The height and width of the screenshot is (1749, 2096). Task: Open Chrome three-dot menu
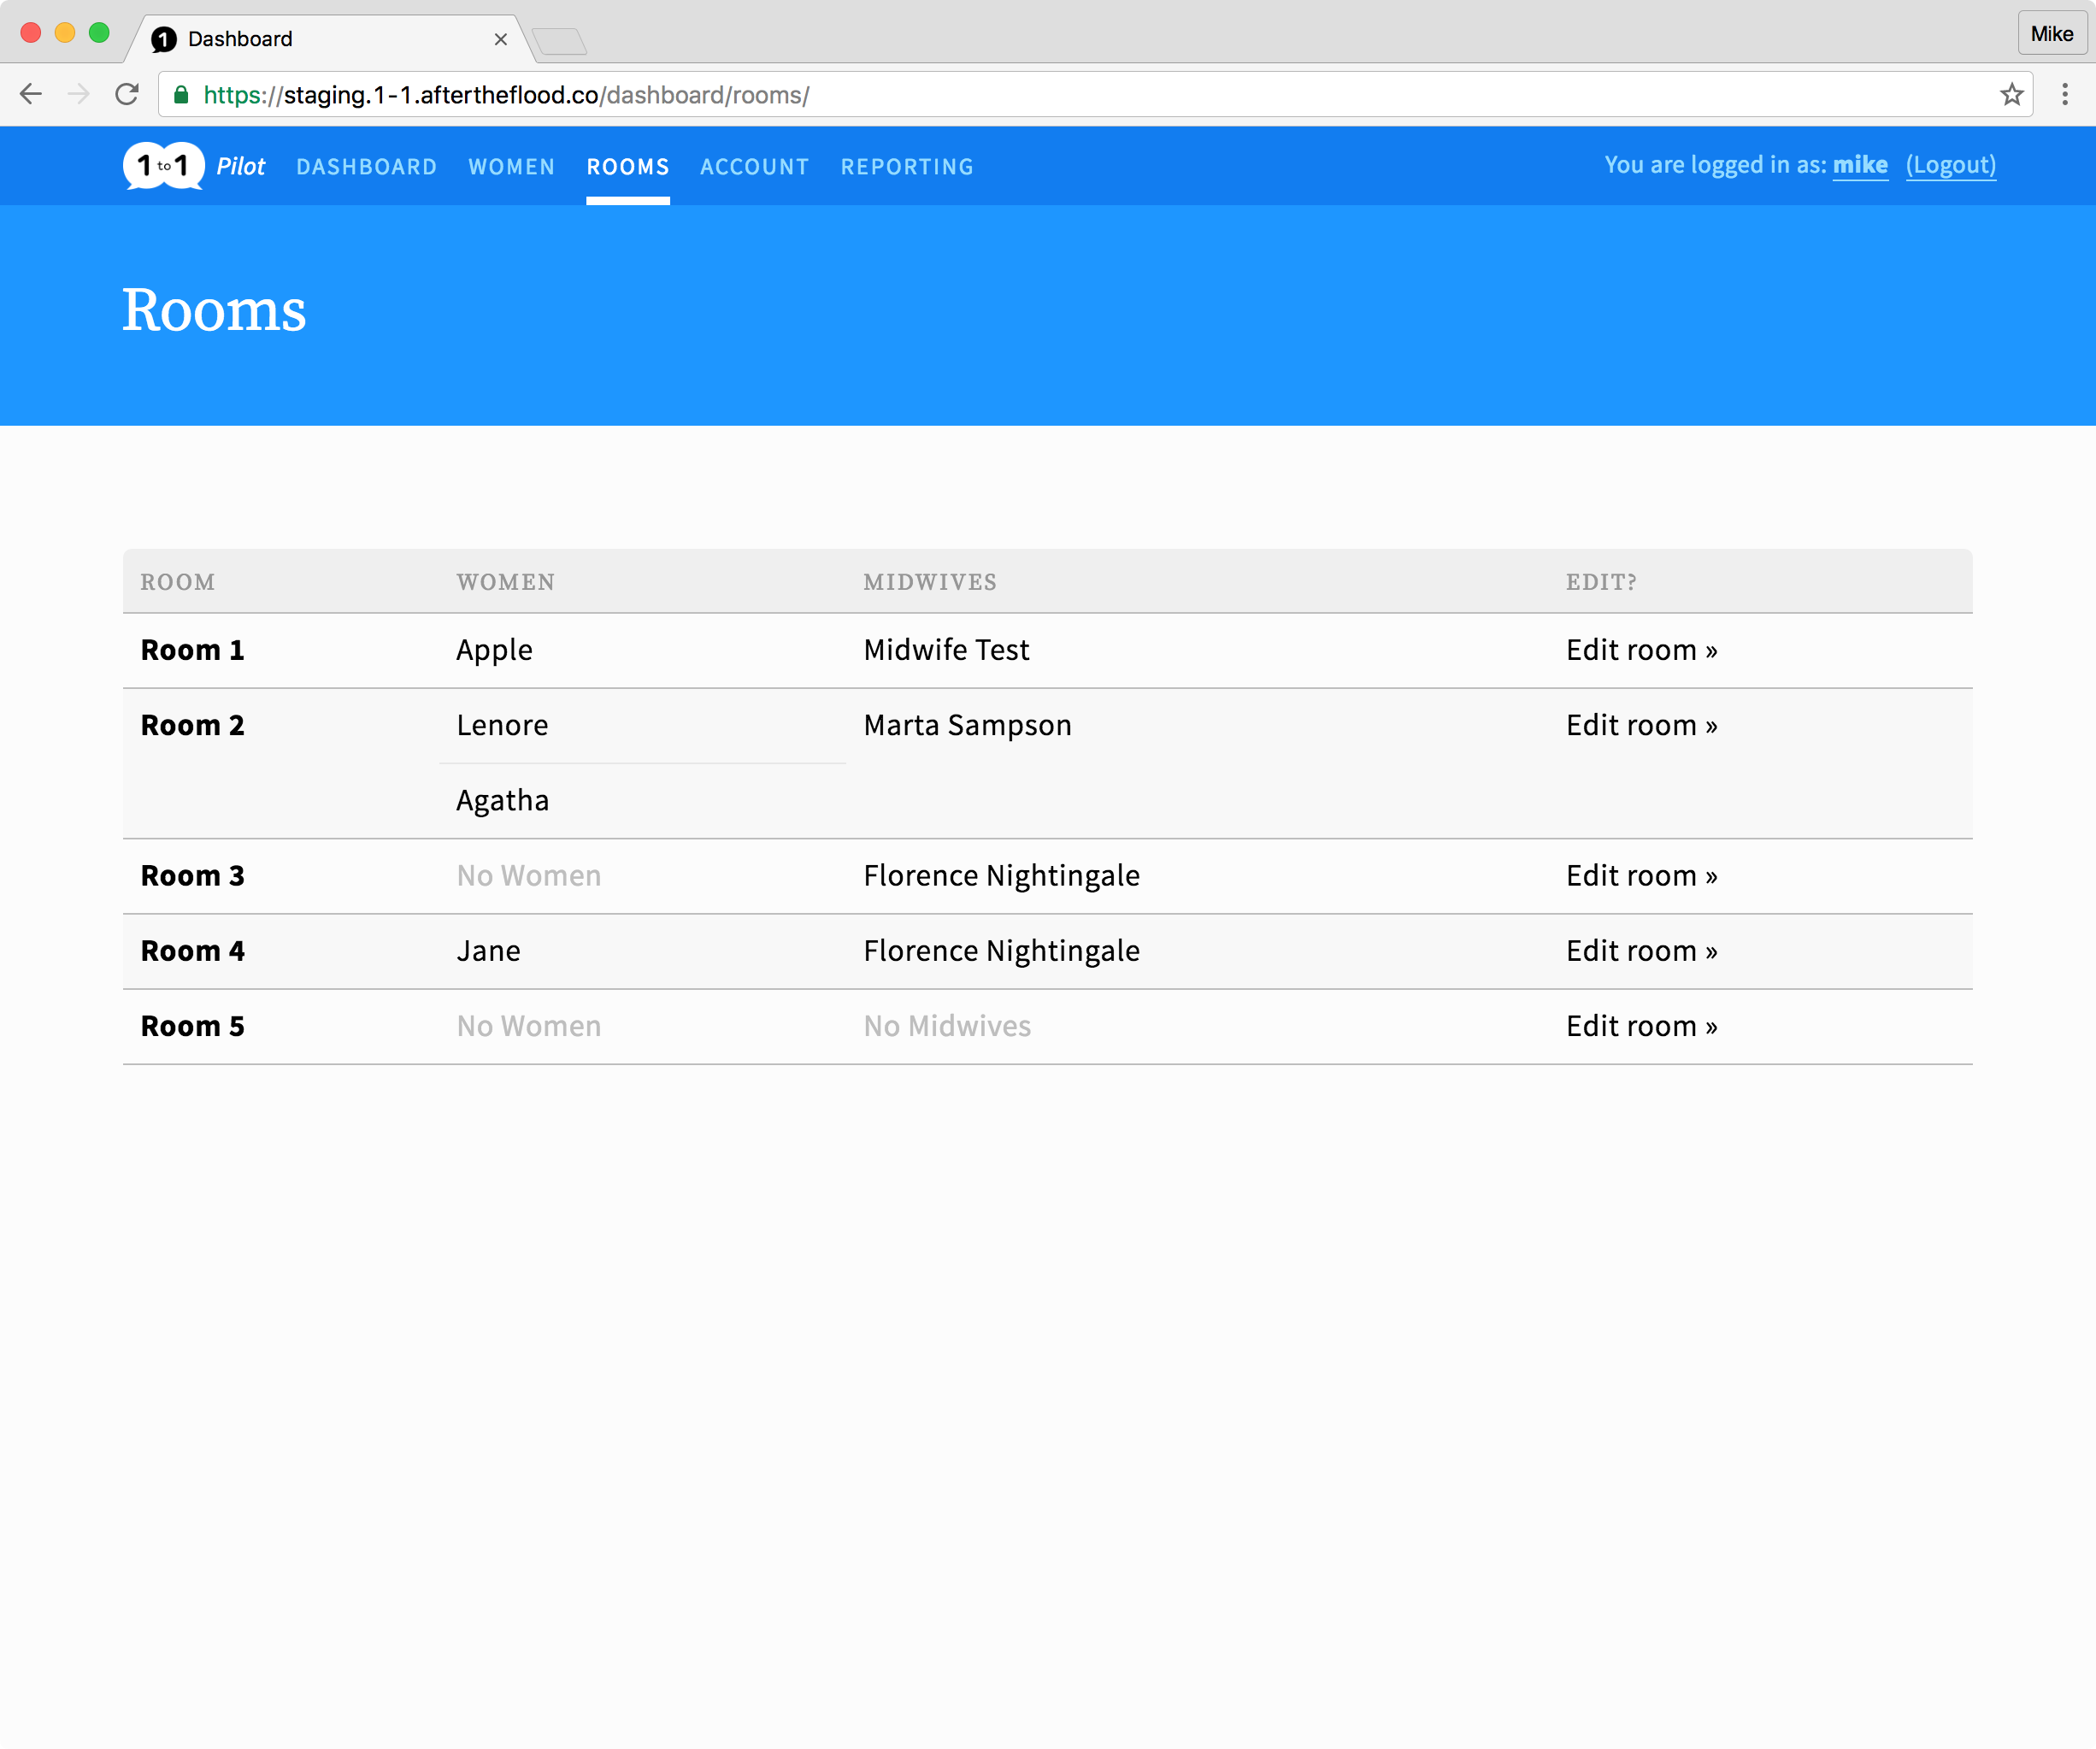pyautogui.click(x=2064, y=95)
